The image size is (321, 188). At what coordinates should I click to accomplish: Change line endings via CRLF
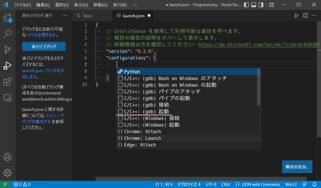coord(226,185)
